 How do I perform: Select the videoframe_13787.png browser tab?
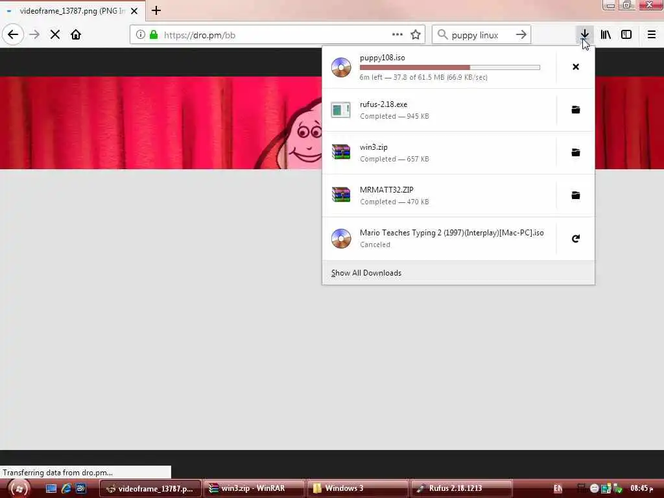(x=73, y=11)
